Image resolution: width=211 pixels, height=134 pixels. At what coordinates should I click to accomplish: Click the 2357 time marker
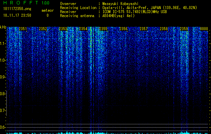pyautogui.click(x=144, y=29)
